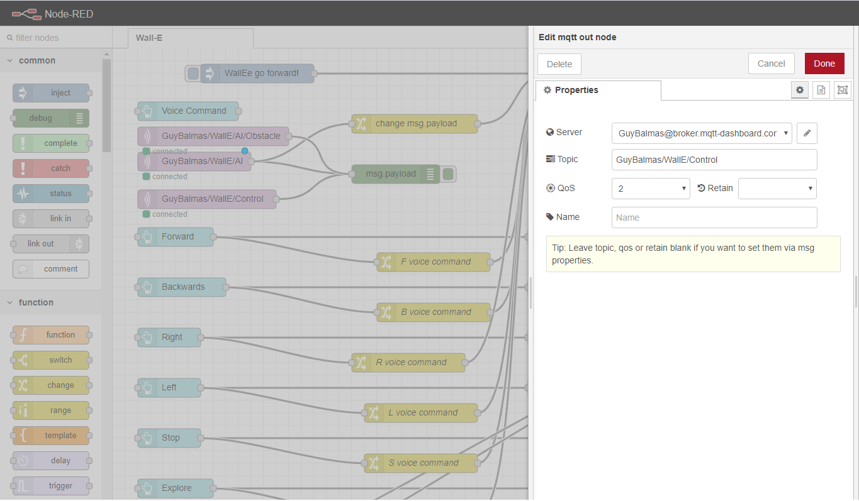The height and width of the screenshot is (501, 859).
Task: Click the Right button node
Action: pyautogui.click(x=169, y=337)
